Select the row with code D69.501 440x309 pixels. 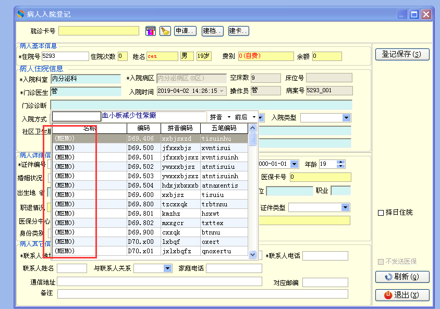coord(150,157)
